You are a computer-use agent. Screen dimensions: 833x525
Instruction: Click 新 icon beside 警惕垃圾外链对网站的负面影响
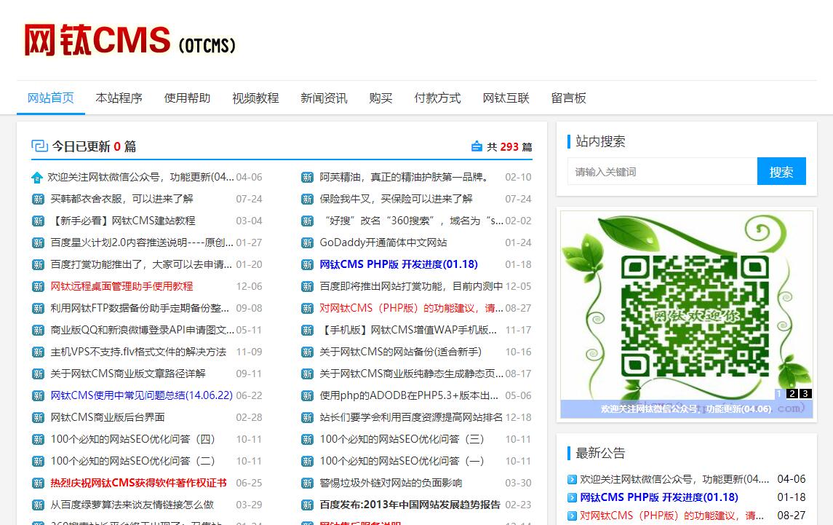(307, 483)
